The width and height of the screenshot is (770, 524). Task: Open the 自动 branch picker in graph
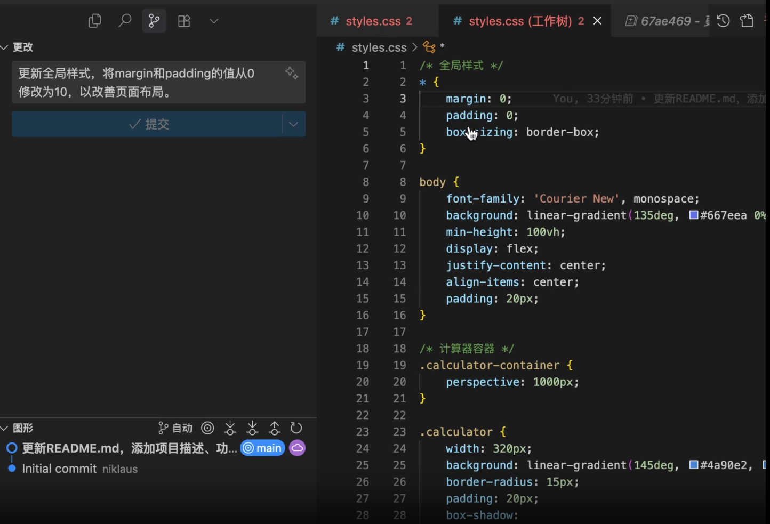[x=175, y=428]
